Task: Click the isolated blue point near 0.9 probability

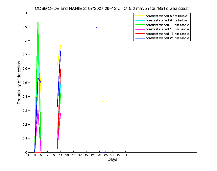Action: point(96,27)
